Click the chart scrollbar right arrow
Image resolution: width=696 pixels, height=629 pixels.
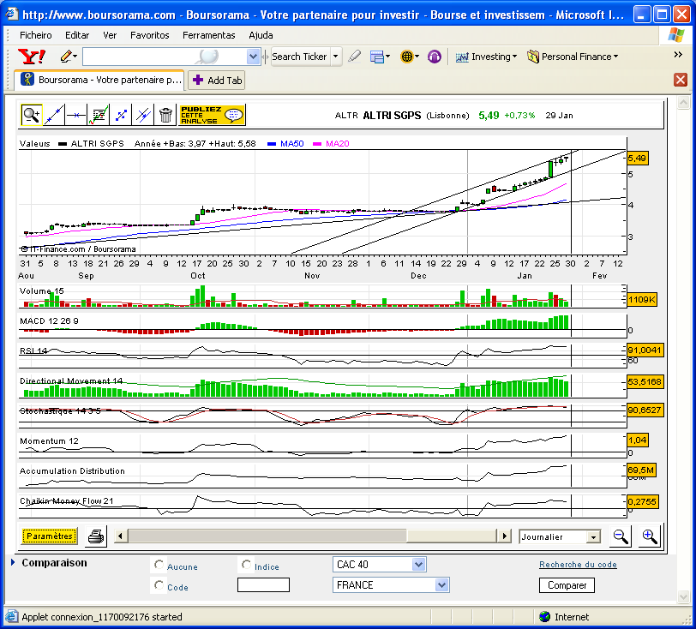(x=504, y=536)
